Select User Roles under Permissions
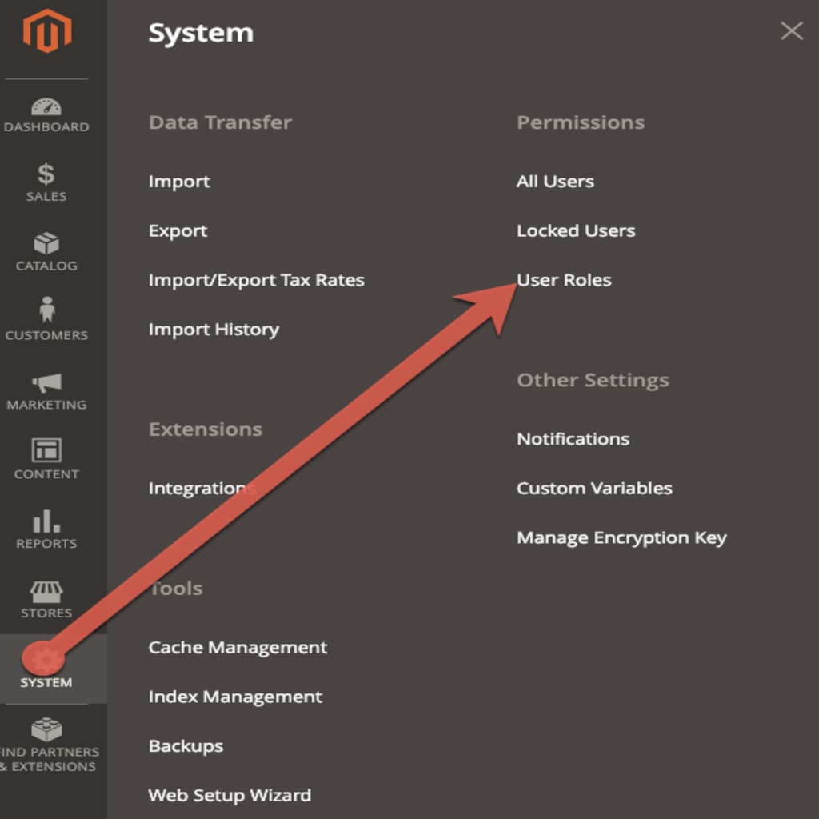Screen dimensions: 819x819 pyautogui.click(x=564, y=280)
